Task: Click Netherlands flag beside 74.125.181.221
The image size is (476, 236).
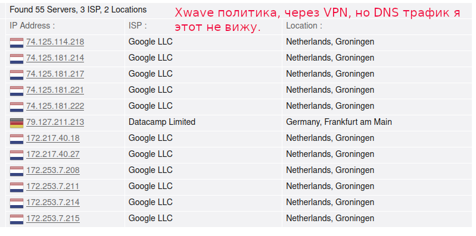Action: click(x=17, y=91)
